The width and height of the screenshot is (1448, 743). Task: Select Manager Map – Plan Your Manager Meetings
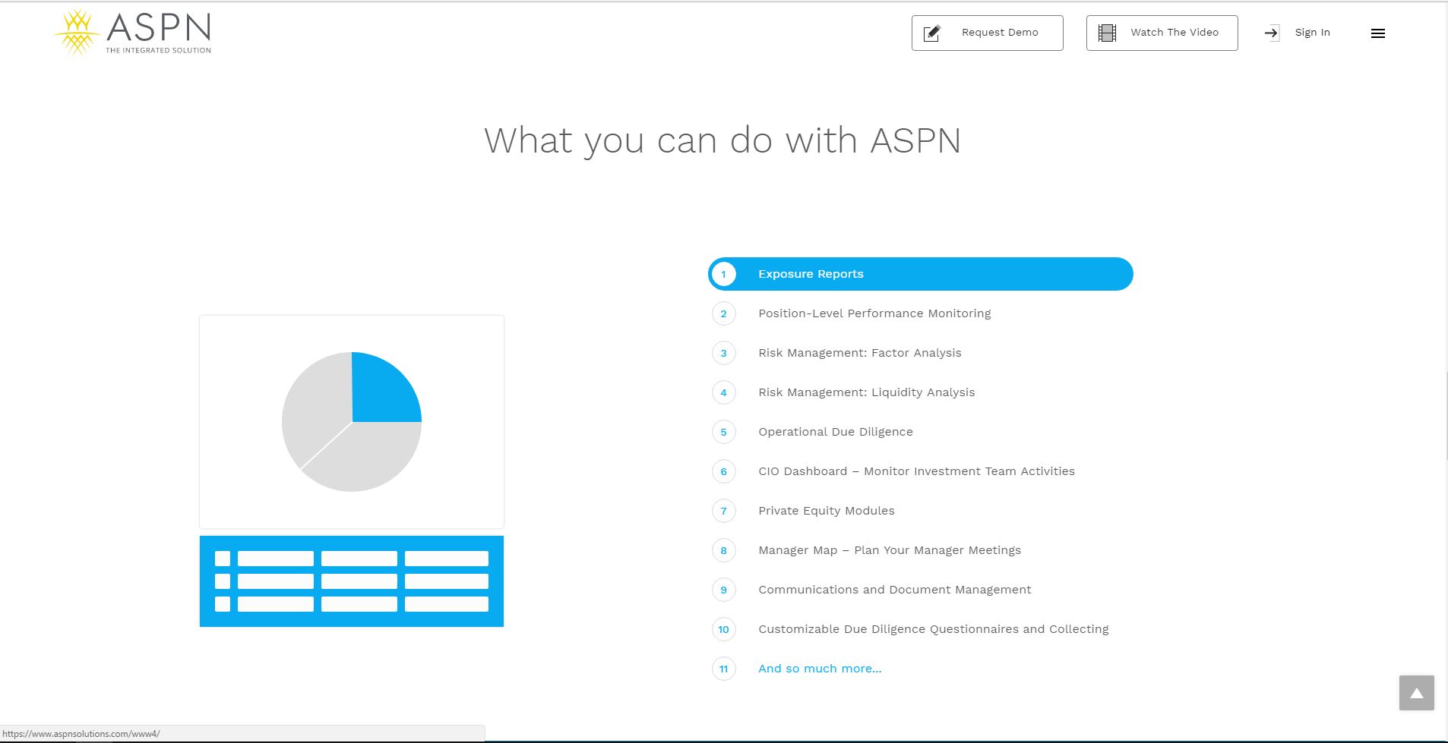click(x=890, y=550)
